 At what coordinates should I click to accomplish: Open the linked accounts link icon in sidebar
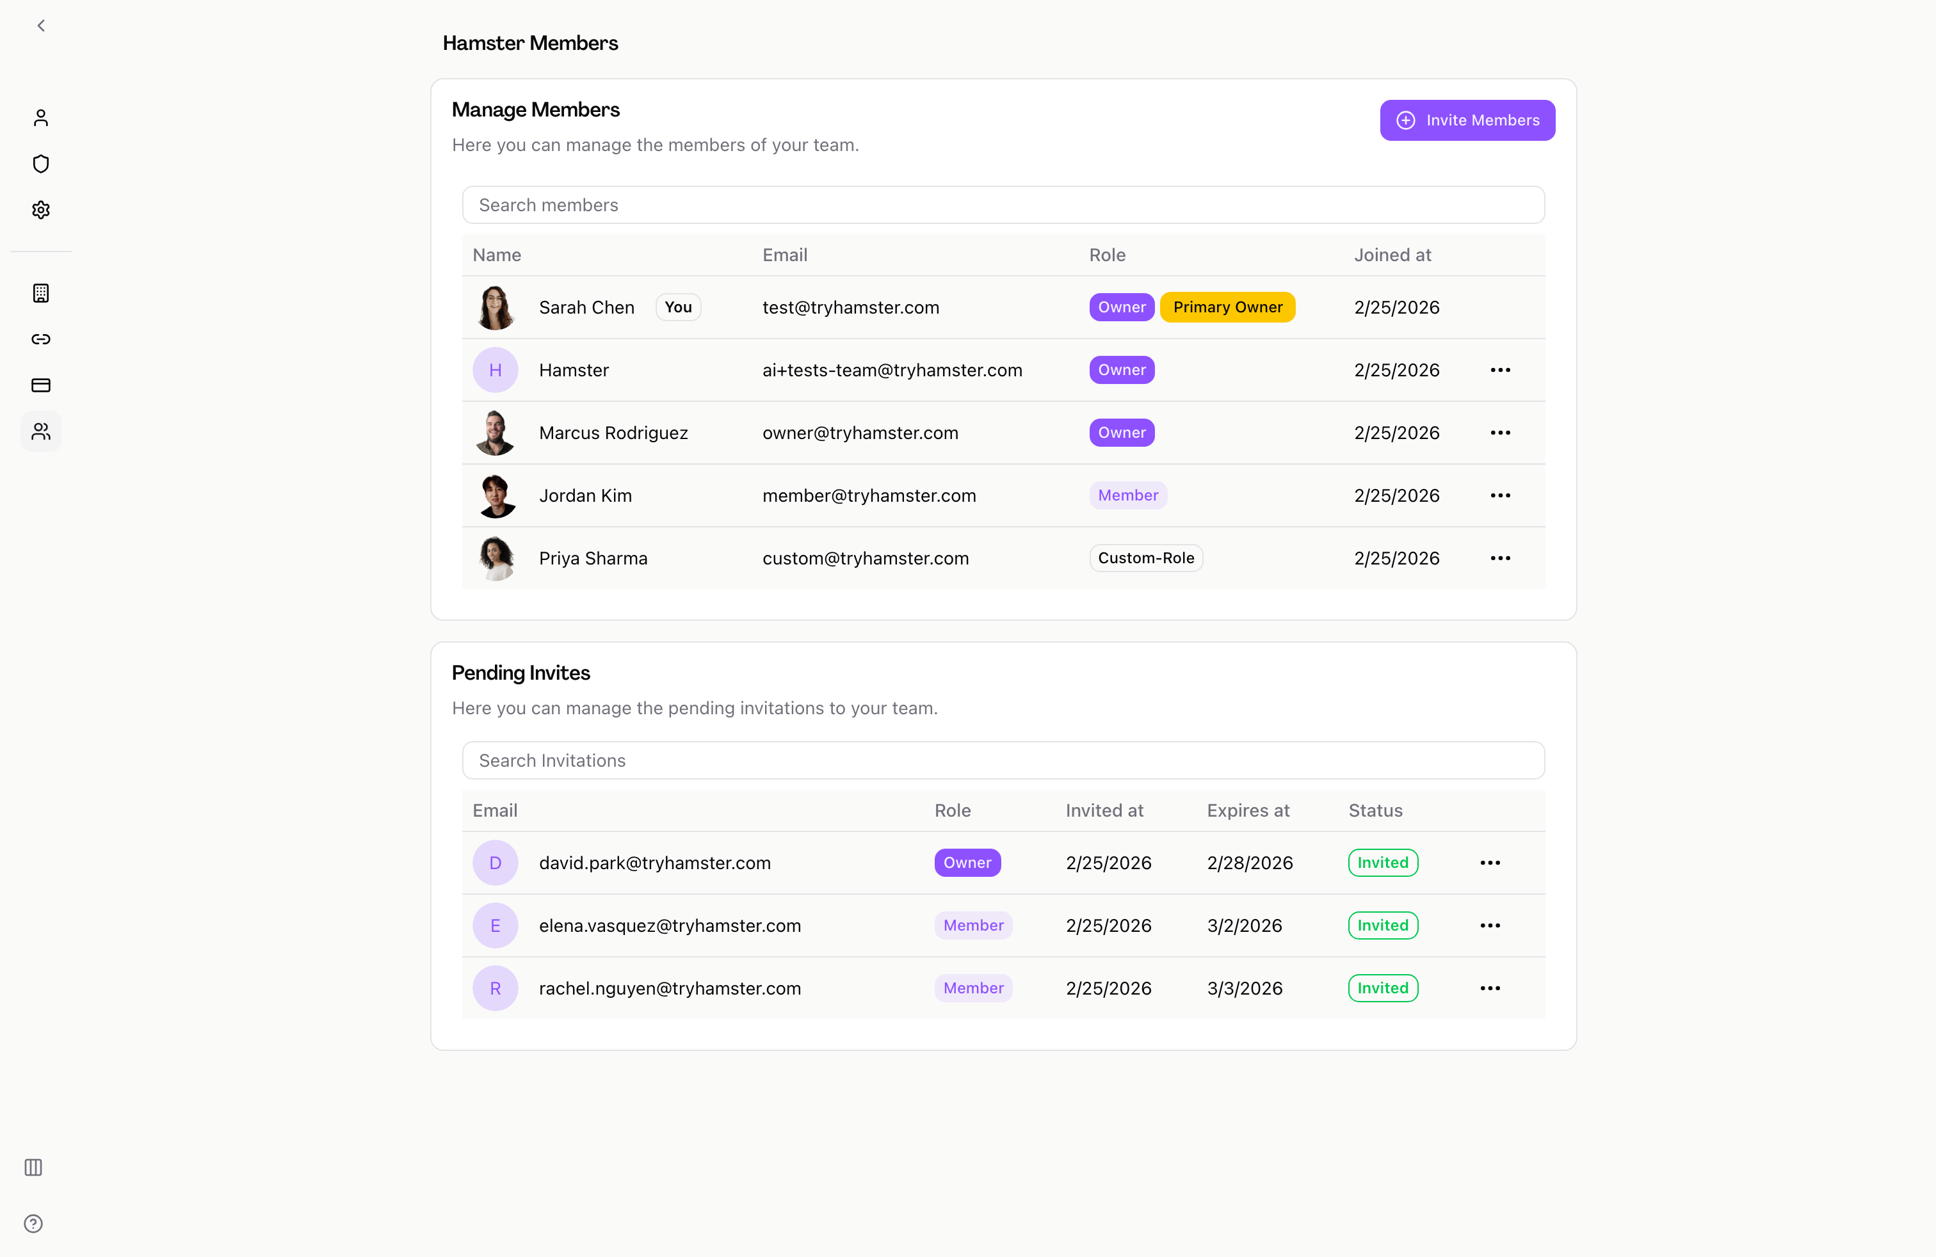tap(41, 339)
